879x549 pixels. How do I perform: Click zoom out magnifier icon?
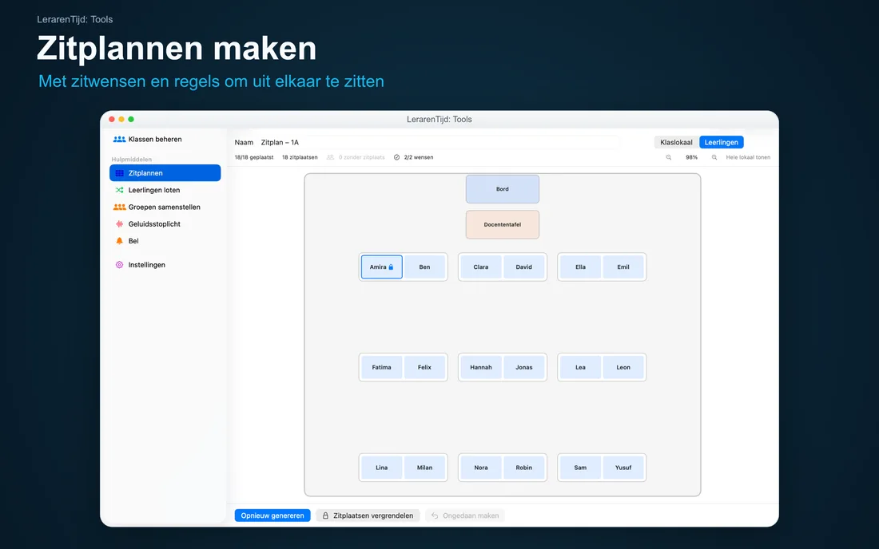[669, 157]
